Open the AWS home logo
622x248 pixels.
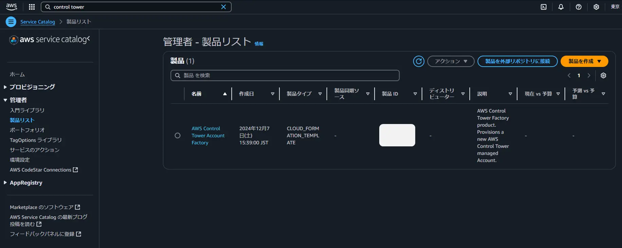coord(12,7)
